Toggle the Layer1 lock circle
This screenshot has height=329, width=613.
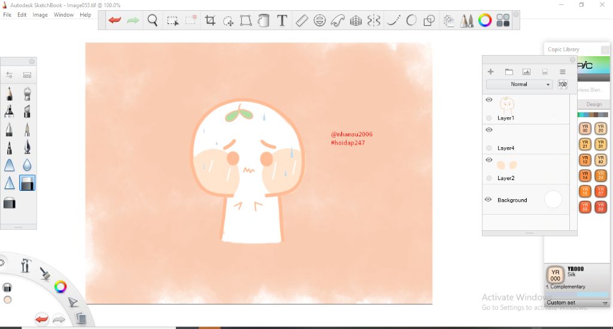click(488, 118)
